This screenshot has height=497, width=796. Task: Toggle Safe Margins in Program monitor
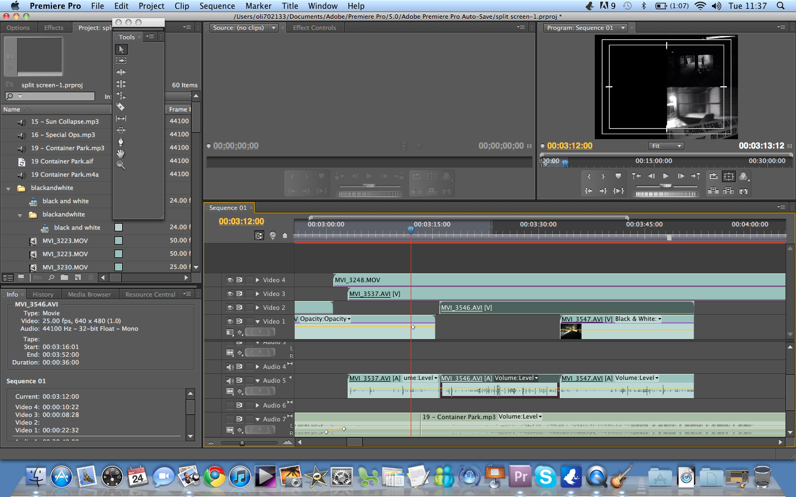[729, 176]
